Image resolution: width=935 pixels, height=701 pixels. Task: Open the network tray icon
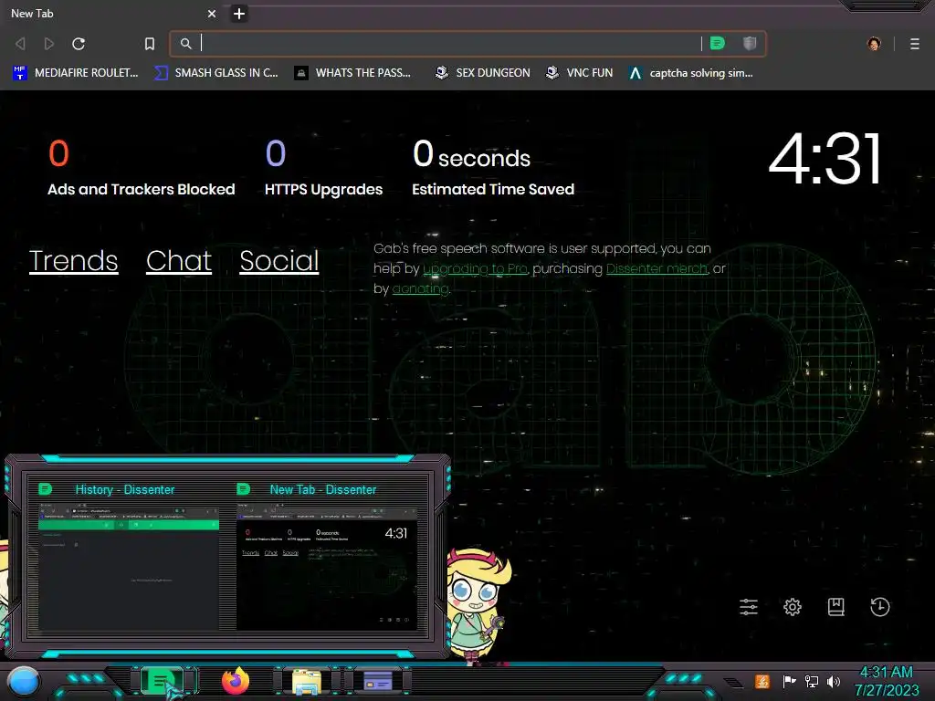812,681
